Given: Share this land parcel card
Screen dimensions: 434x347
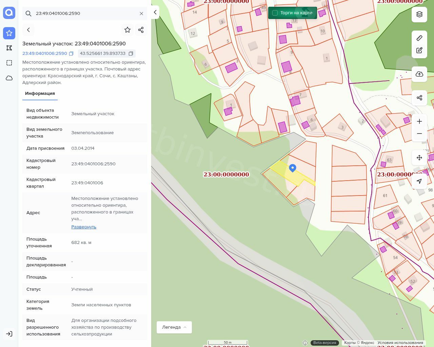Looking at the screenshot, I should [141, 30].
